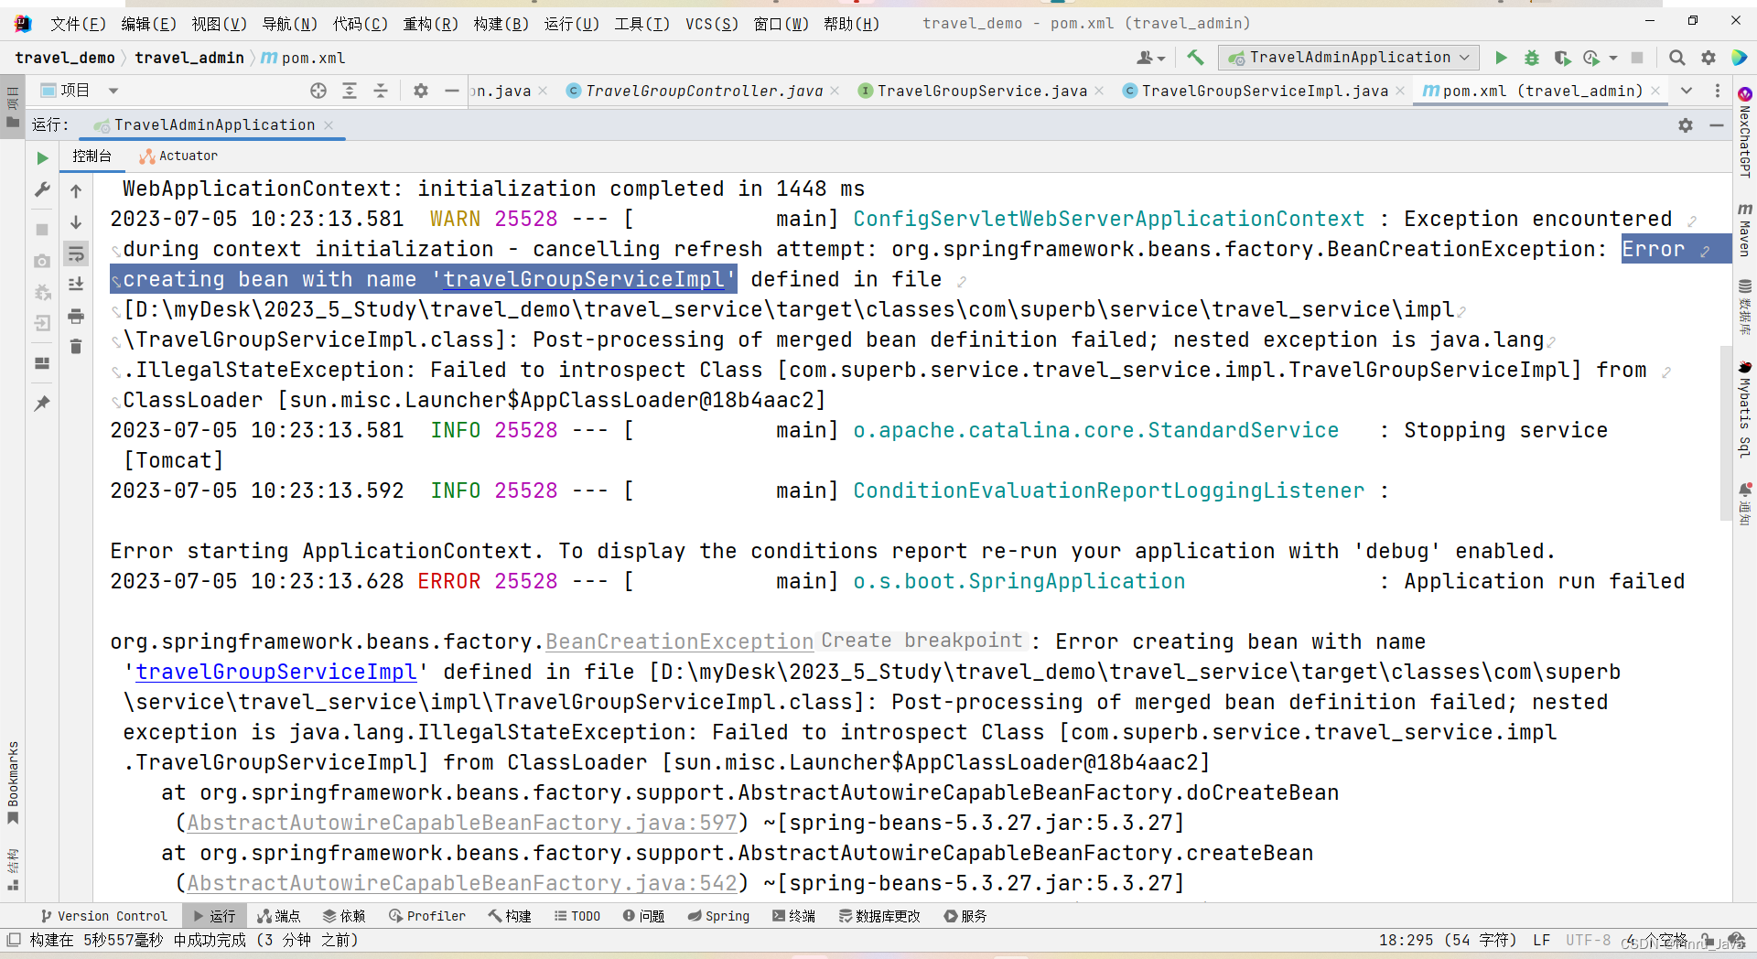Open run configuration dropdown TravelAdminApplication
This screenshot has height=959, width=1757.
pos(1348,58)
